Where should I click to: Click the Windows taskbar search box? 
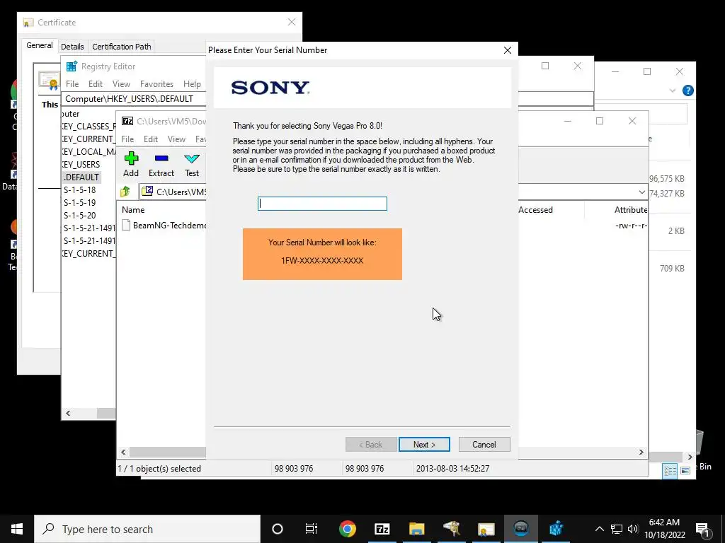pyautogui.click(x=147, y=529)
